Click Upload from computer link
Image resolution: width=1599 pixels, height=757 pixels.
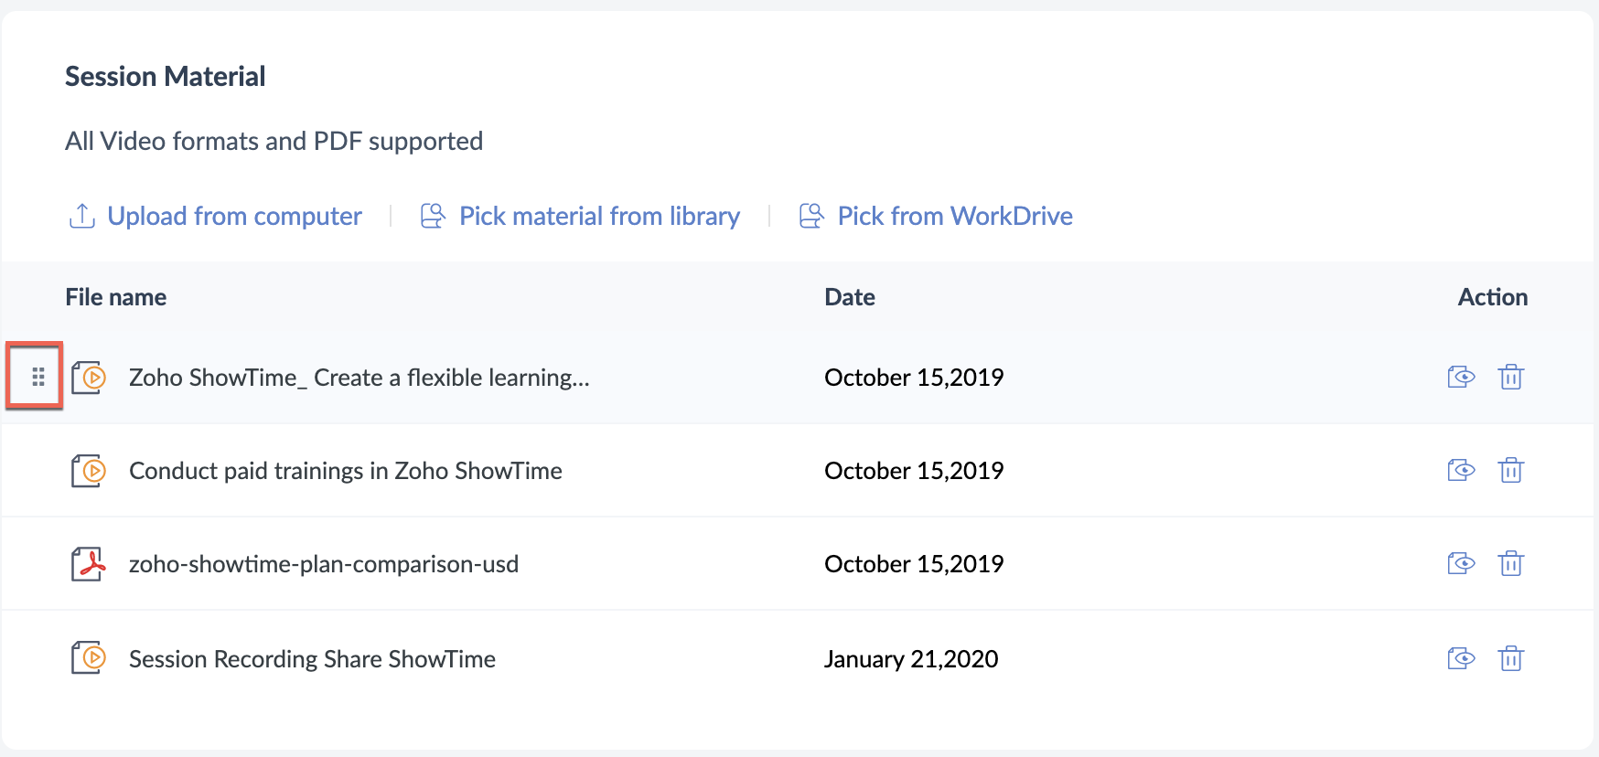pos(234,216)
